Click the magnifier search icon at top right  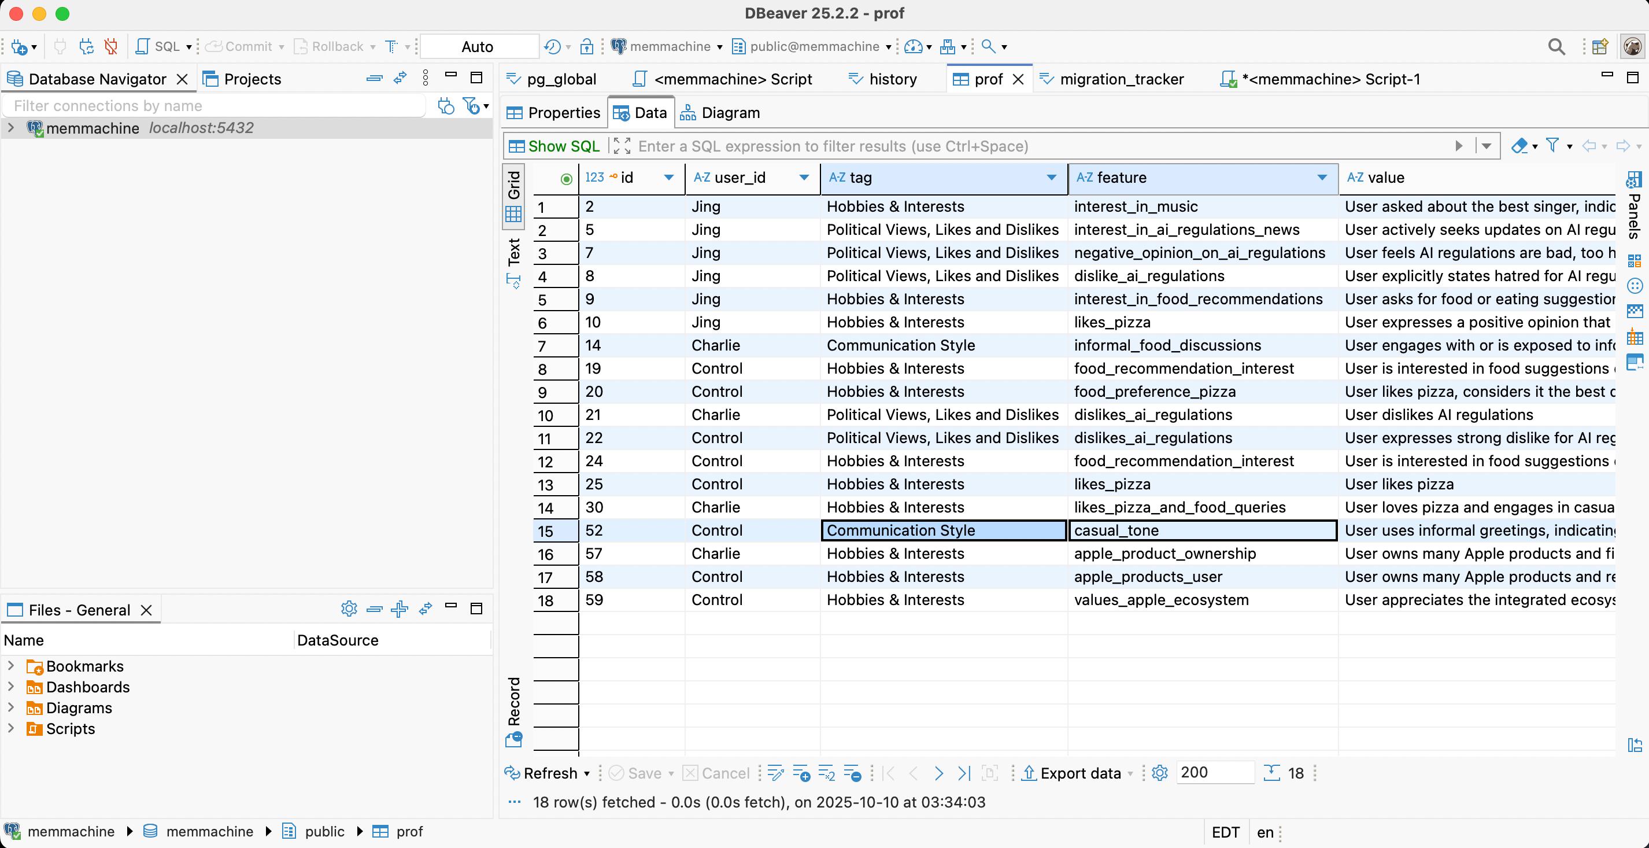pos(1556,46)
